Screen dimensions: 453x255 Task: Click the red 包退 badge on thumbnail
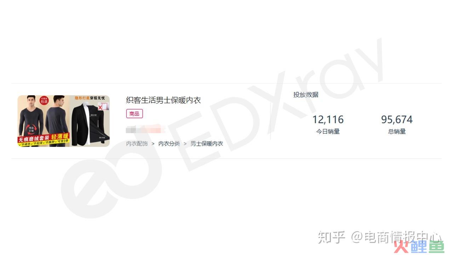tap(44, 101)
